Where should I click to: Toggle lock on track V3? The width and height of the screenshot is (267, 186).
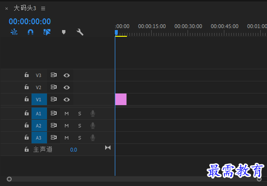pos(27,75)
